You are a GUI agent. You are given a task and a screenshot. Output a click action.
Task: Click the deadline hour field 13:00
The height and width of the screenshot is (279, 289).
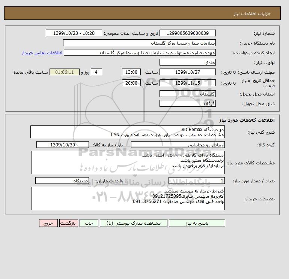(x=131, y=72)
